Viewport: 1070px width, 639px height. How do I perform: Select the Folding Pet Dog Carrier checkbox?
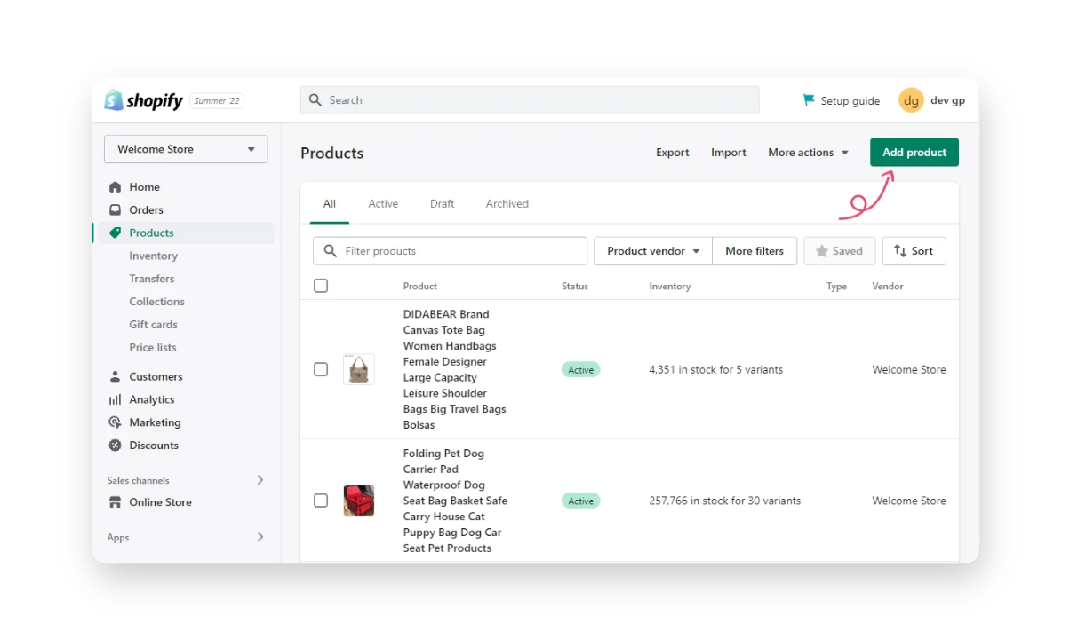(321, 501)
